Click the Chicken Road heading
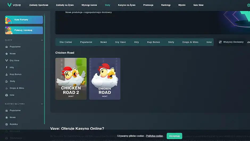 click(65, 53)
